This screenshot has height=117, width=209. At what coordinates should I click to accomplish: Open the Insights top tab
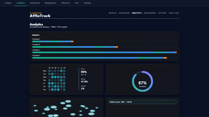coord(8,3)
